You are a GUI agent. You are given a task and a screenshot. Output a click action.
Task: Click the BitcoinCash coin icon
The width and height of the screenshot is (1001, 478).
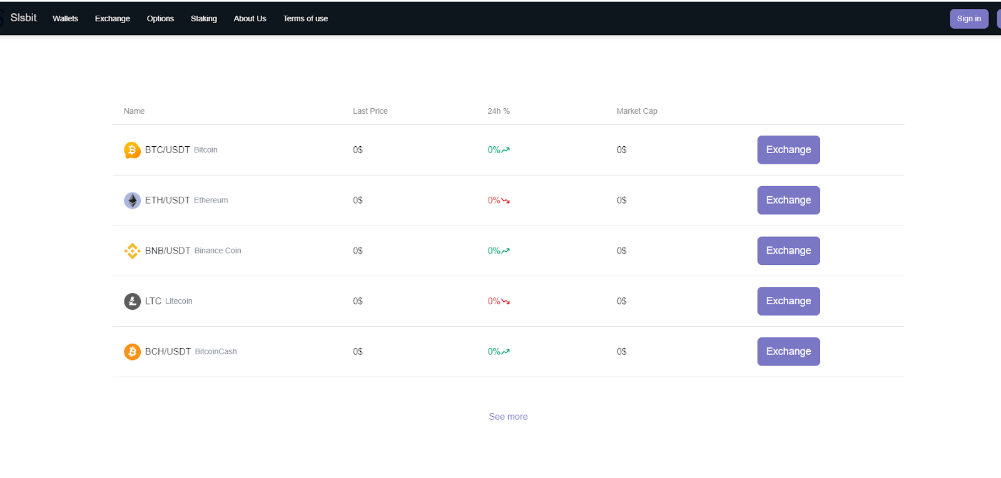click(132, 352)
